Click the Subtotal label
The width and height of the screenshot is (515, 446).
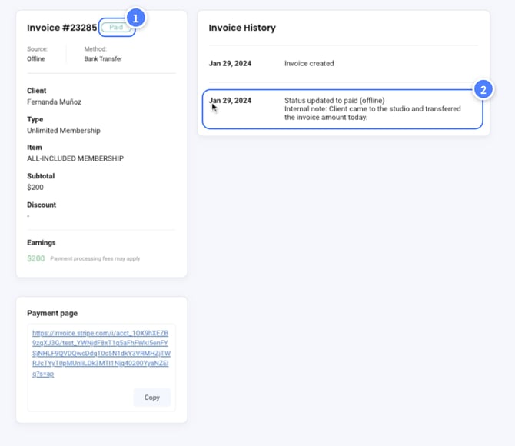(x=41, y=176)
